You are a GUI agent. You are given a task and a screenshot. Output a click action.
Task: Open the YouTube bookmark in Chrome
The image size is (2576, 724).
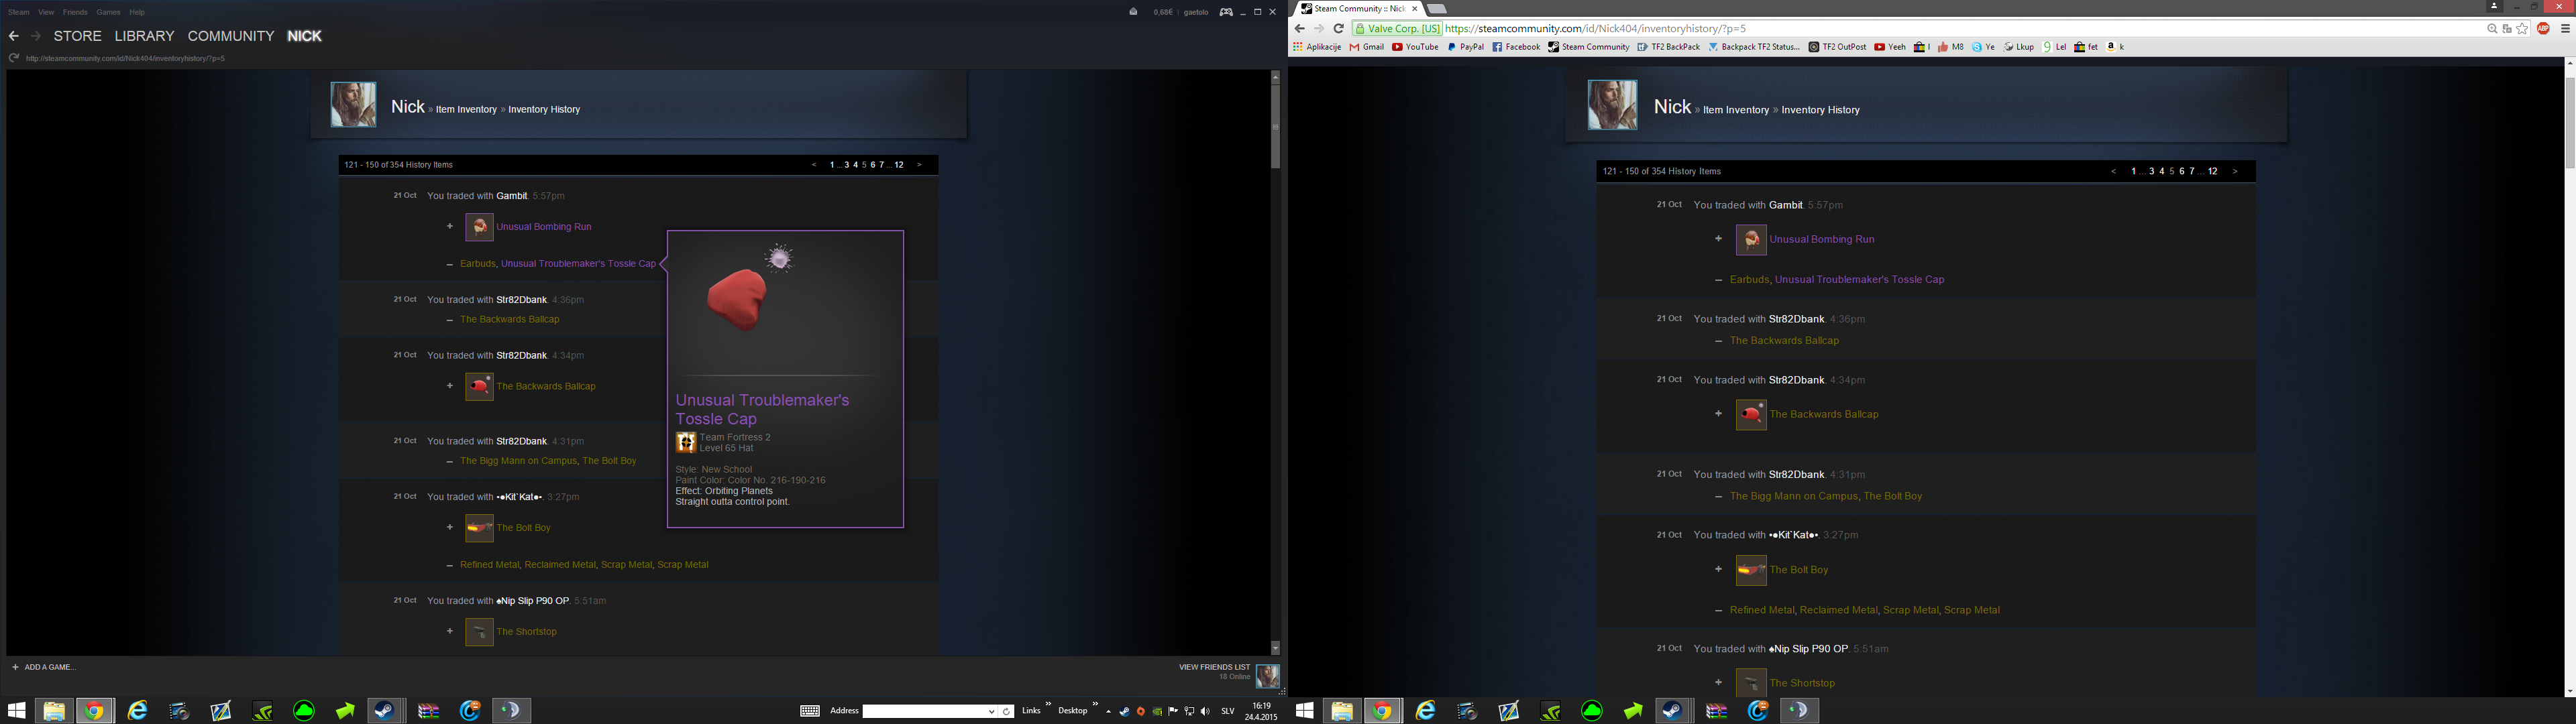pyautogui.click(x=1415, y=47)
